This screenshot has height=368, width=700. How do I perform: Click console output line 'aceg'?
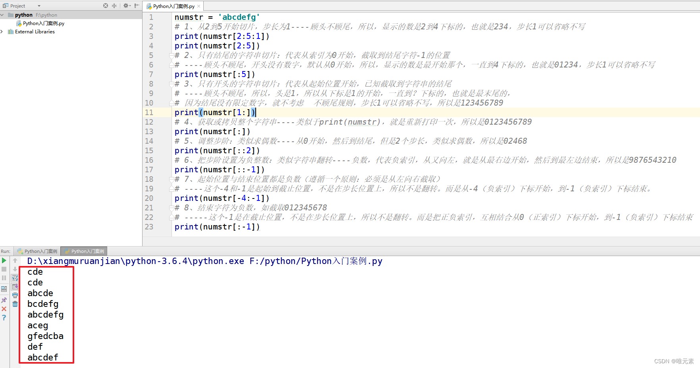pos(38,326)
